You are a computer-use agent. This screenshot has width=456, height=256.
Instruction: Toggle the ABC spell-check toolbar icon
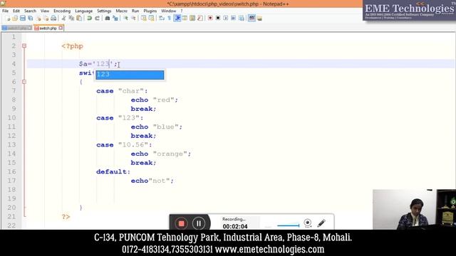click(x=252, y=18)
